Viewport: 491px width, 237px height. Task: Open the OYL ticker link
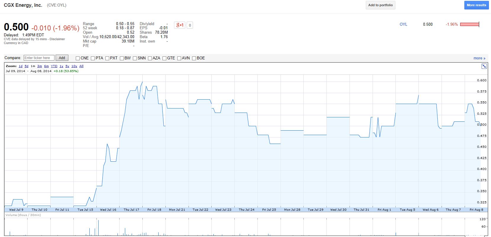[403, 24]
